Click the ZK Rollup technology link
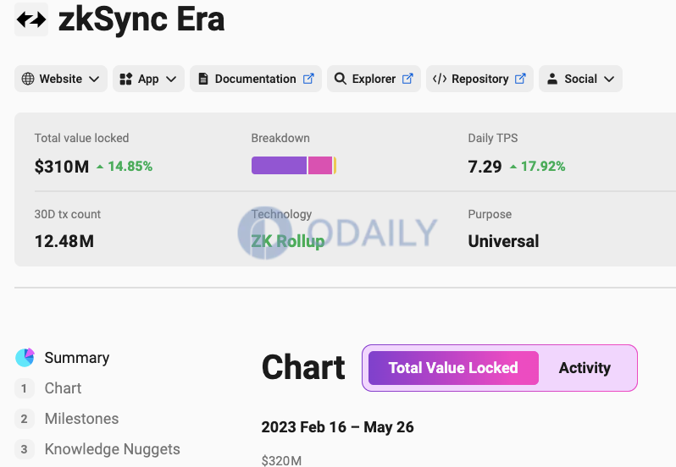Image resolution: width=676 pixels, height=467 pixels. [x=287, y=241]
